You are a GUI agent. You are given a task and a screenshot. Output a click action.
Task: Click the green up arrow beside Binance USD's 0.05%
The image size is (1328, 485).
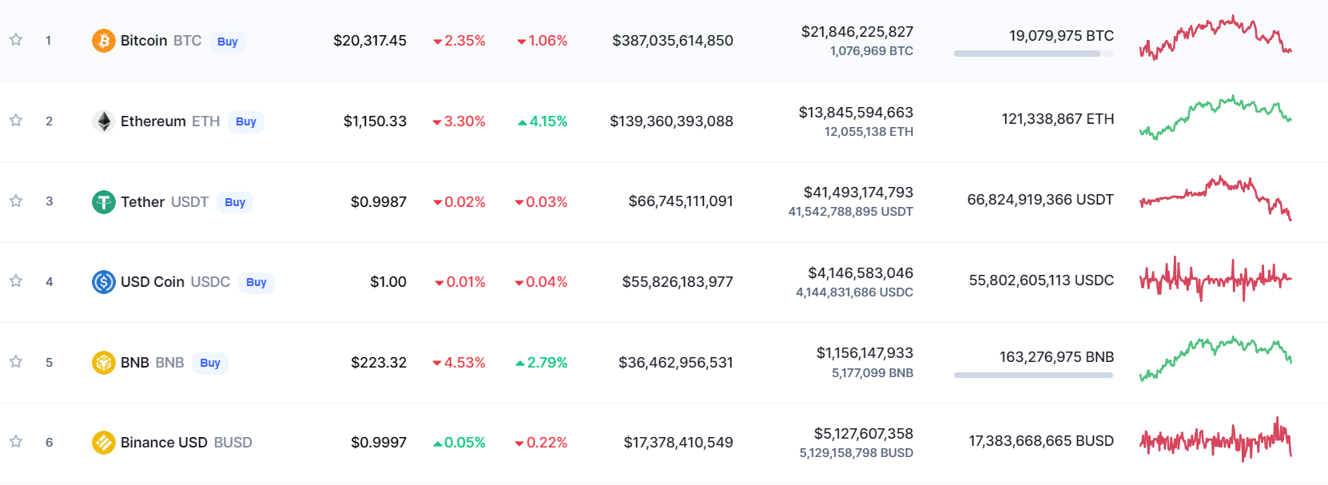438,442
